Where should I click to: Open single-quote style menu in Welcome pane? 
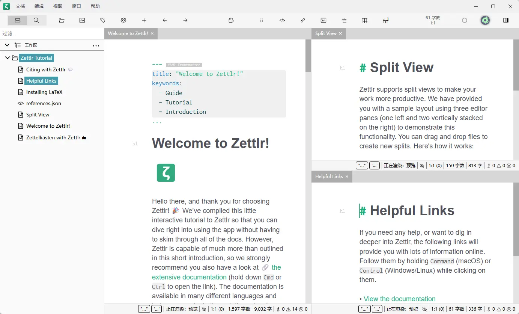click(x=156, y=309)
